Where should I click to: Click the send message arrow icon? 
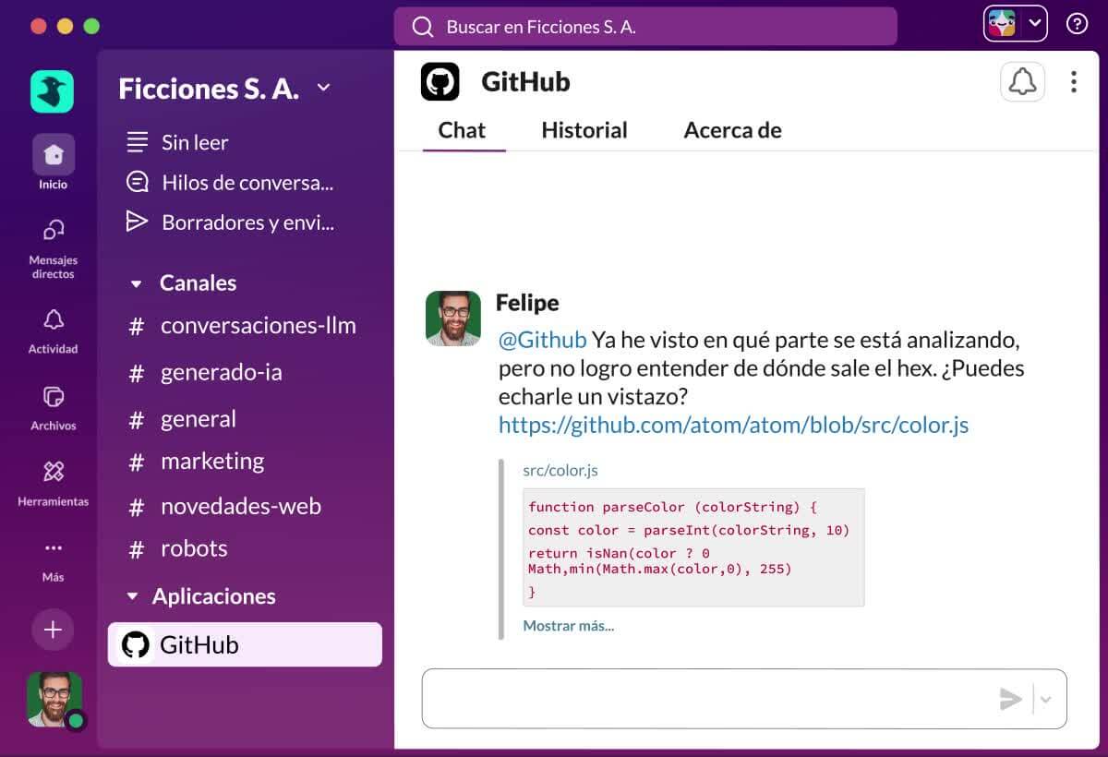coord(1011,699)
